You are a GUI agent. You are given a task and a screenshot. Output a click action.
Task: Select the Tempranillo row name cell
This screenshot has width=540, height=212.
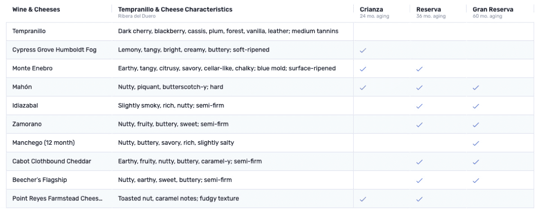pyautogui.click(x=29, y=32)
